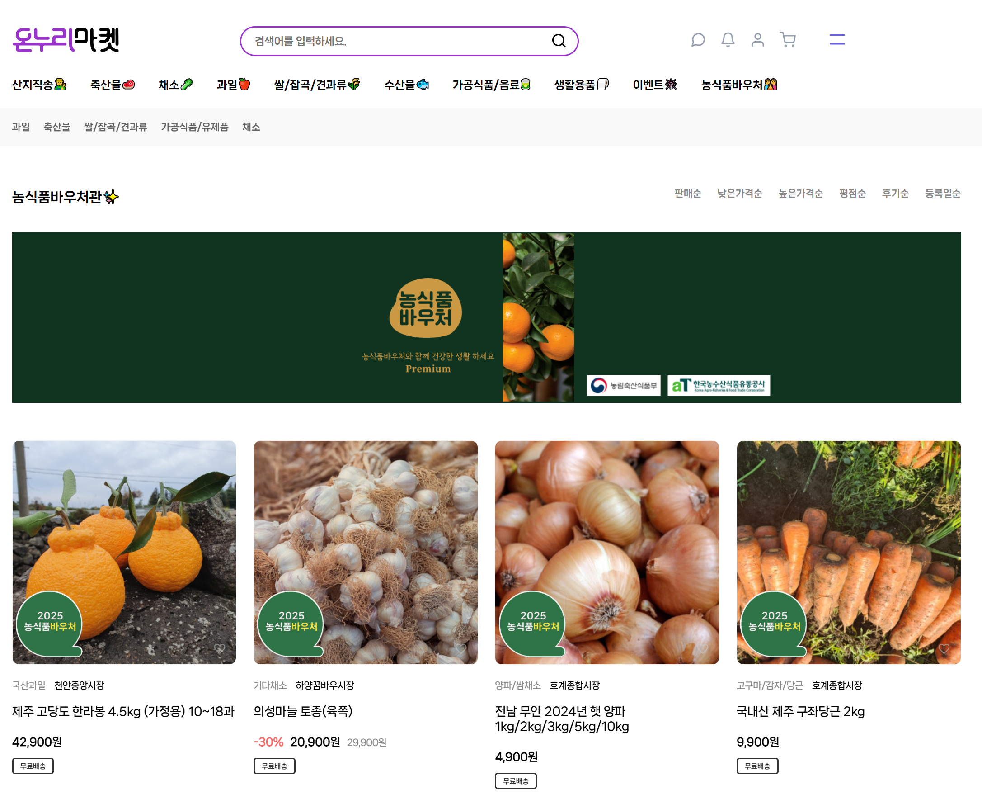
Task: Open the notifications bell icon
Action: [728, 40]
